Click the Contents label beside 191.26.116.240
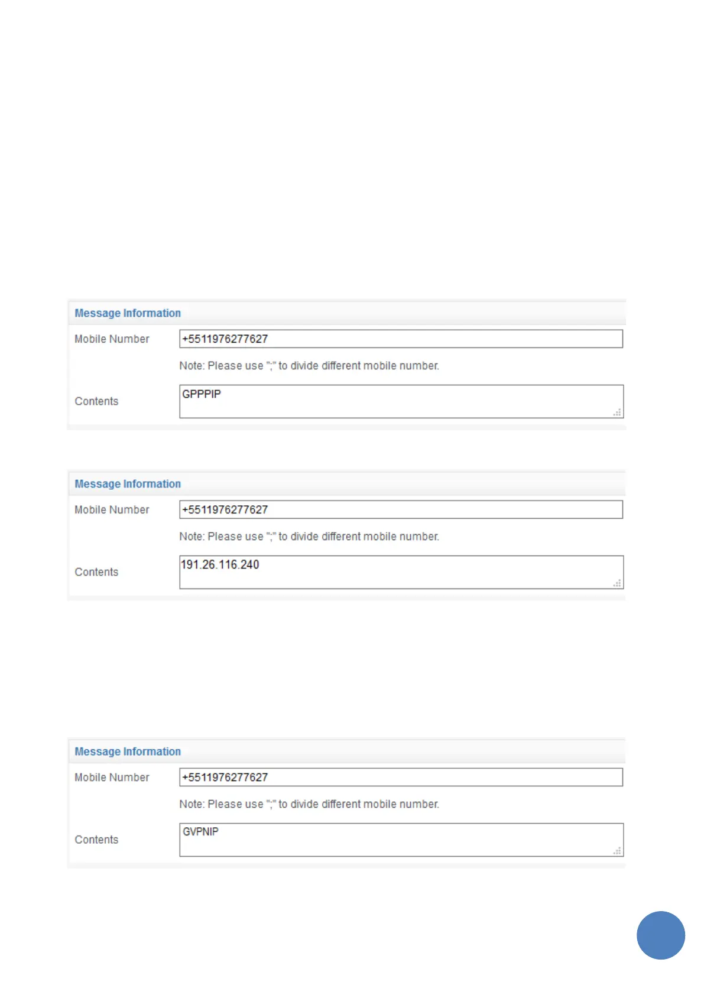Viewport: 704px width, 995px height. point(96,572)
